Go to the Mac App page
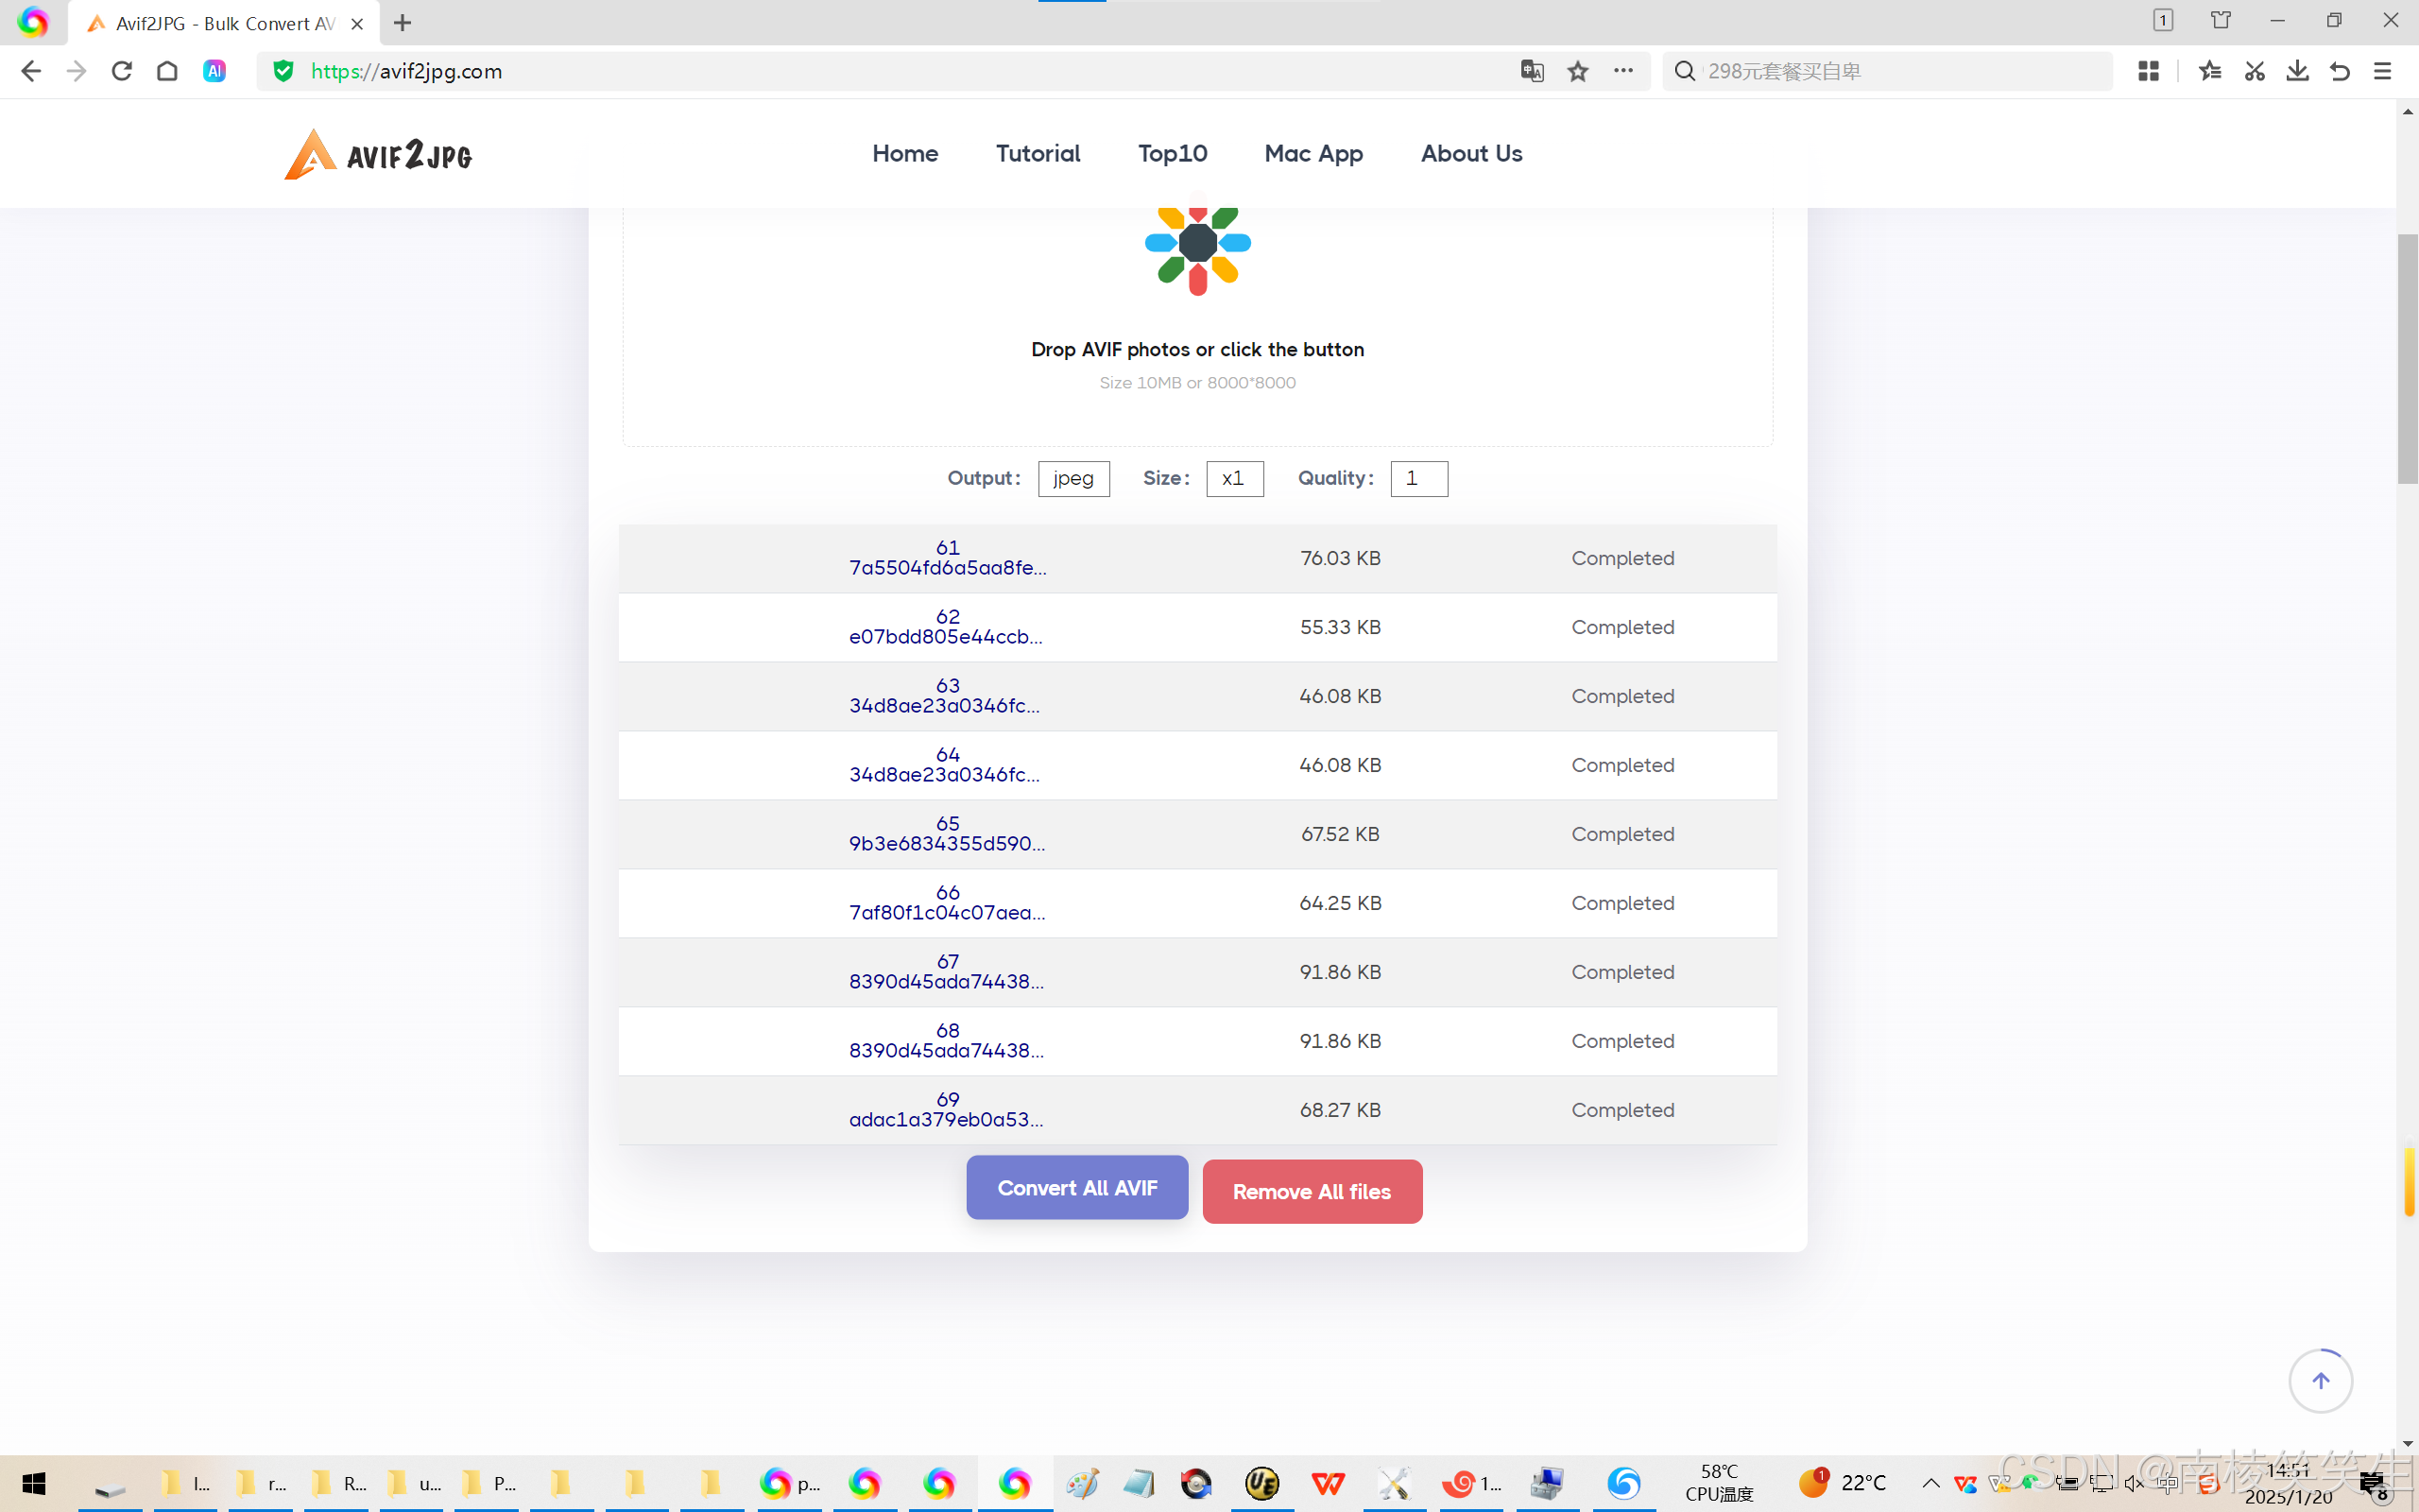 pos(1313,153)
